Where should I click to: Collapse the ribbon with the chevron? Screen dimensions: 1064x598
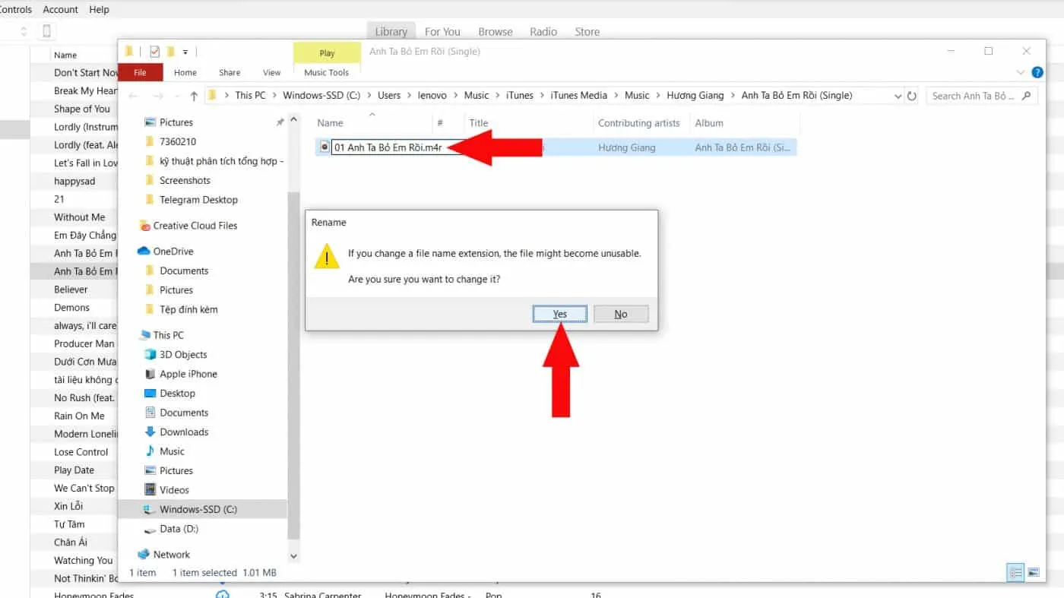1021,72
